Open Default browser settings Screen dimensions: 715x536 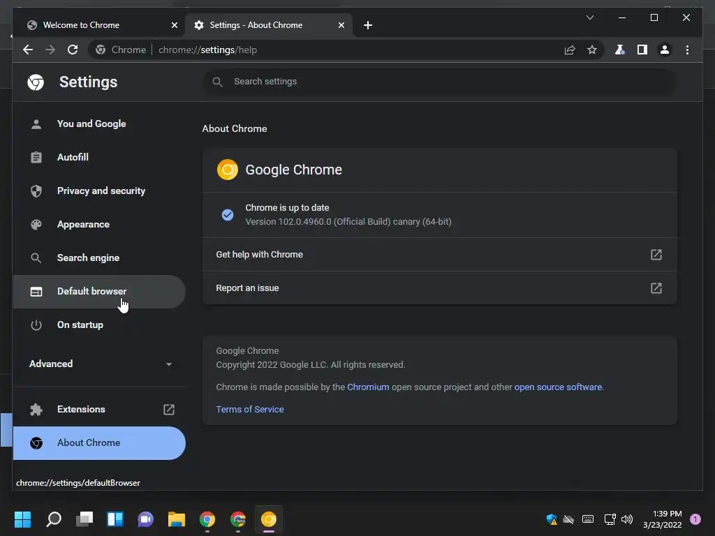point(99,291)
